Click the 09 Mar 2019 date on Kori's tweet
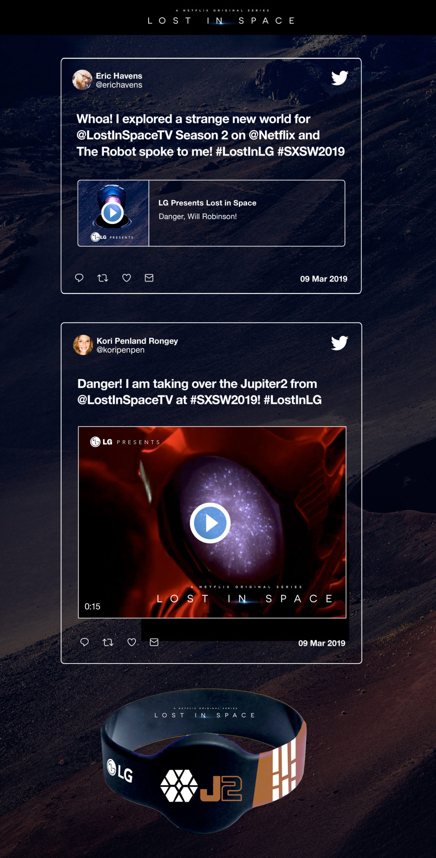Viewport: 436px width, 858px height. point(322,643)
